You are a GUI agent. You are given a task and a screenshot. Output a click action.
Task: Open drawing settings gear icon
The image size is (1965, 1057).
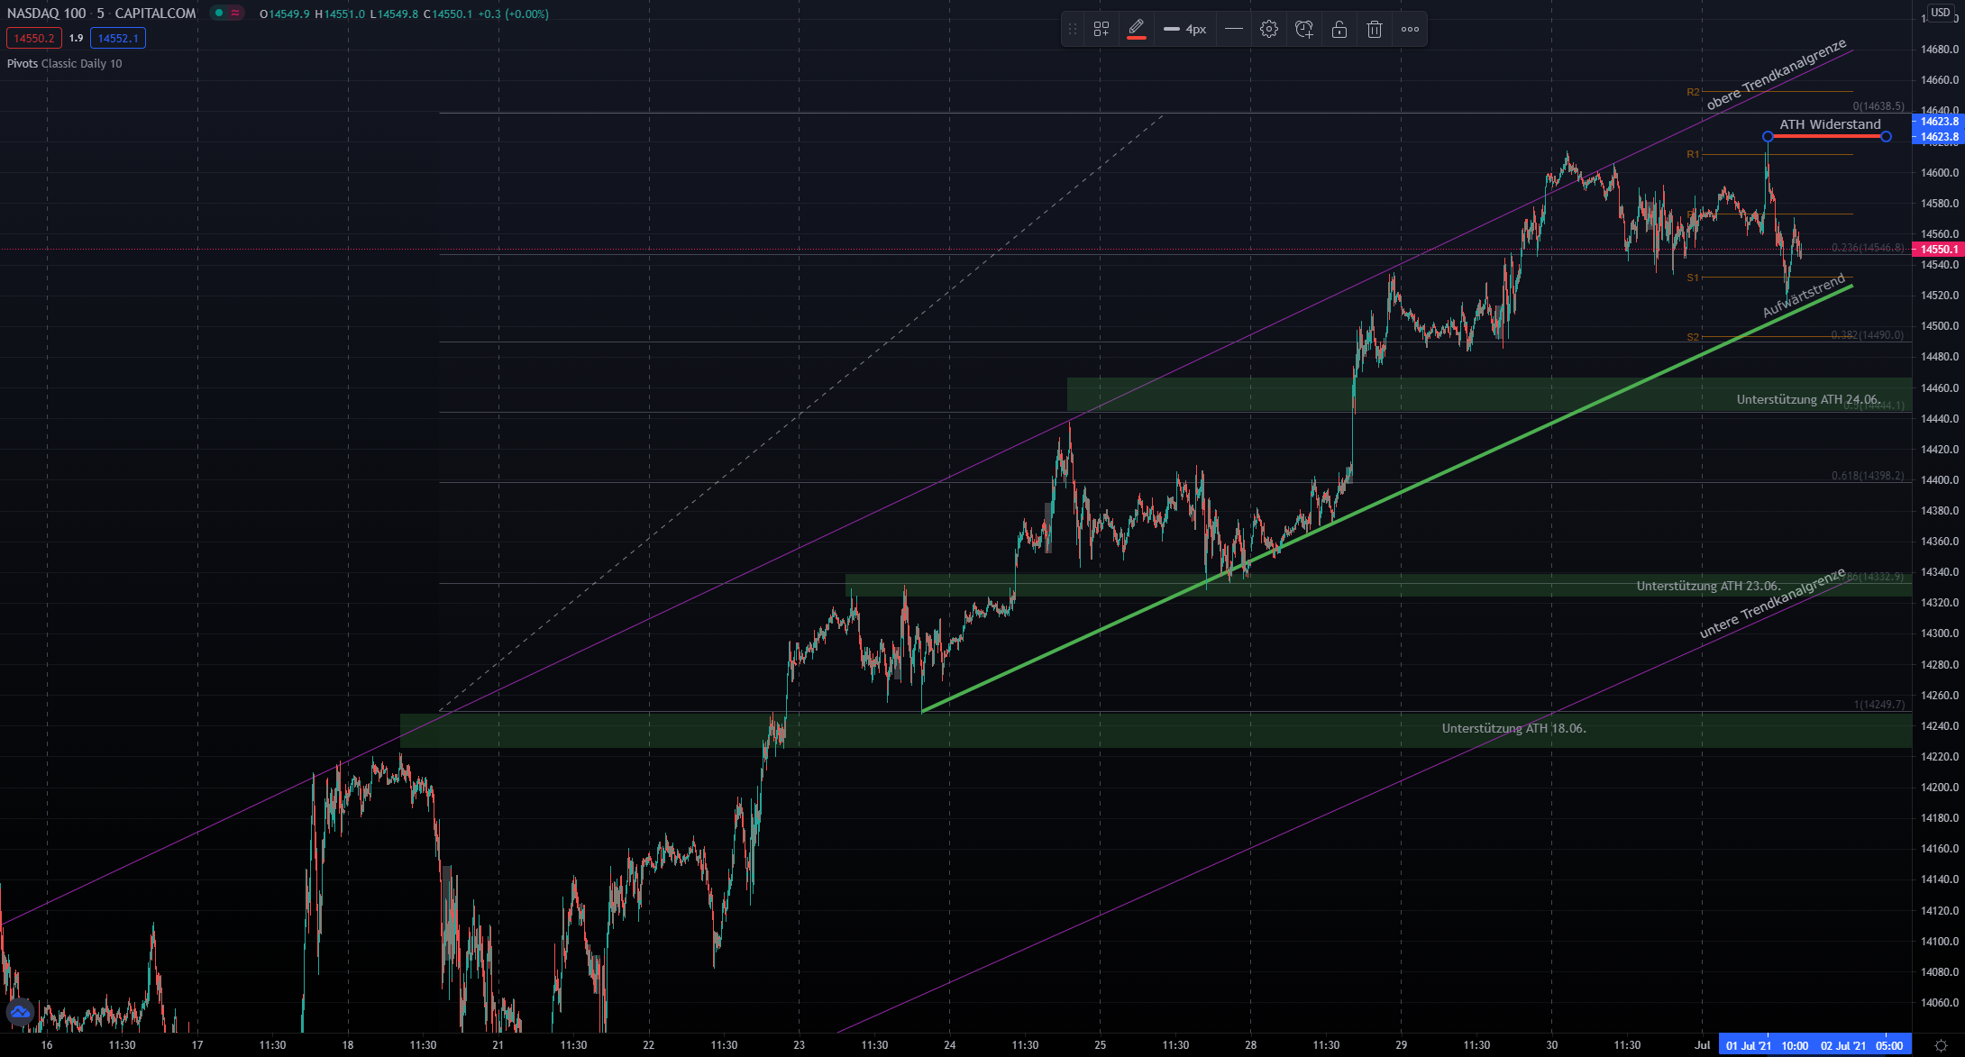tap(1268, 30)
